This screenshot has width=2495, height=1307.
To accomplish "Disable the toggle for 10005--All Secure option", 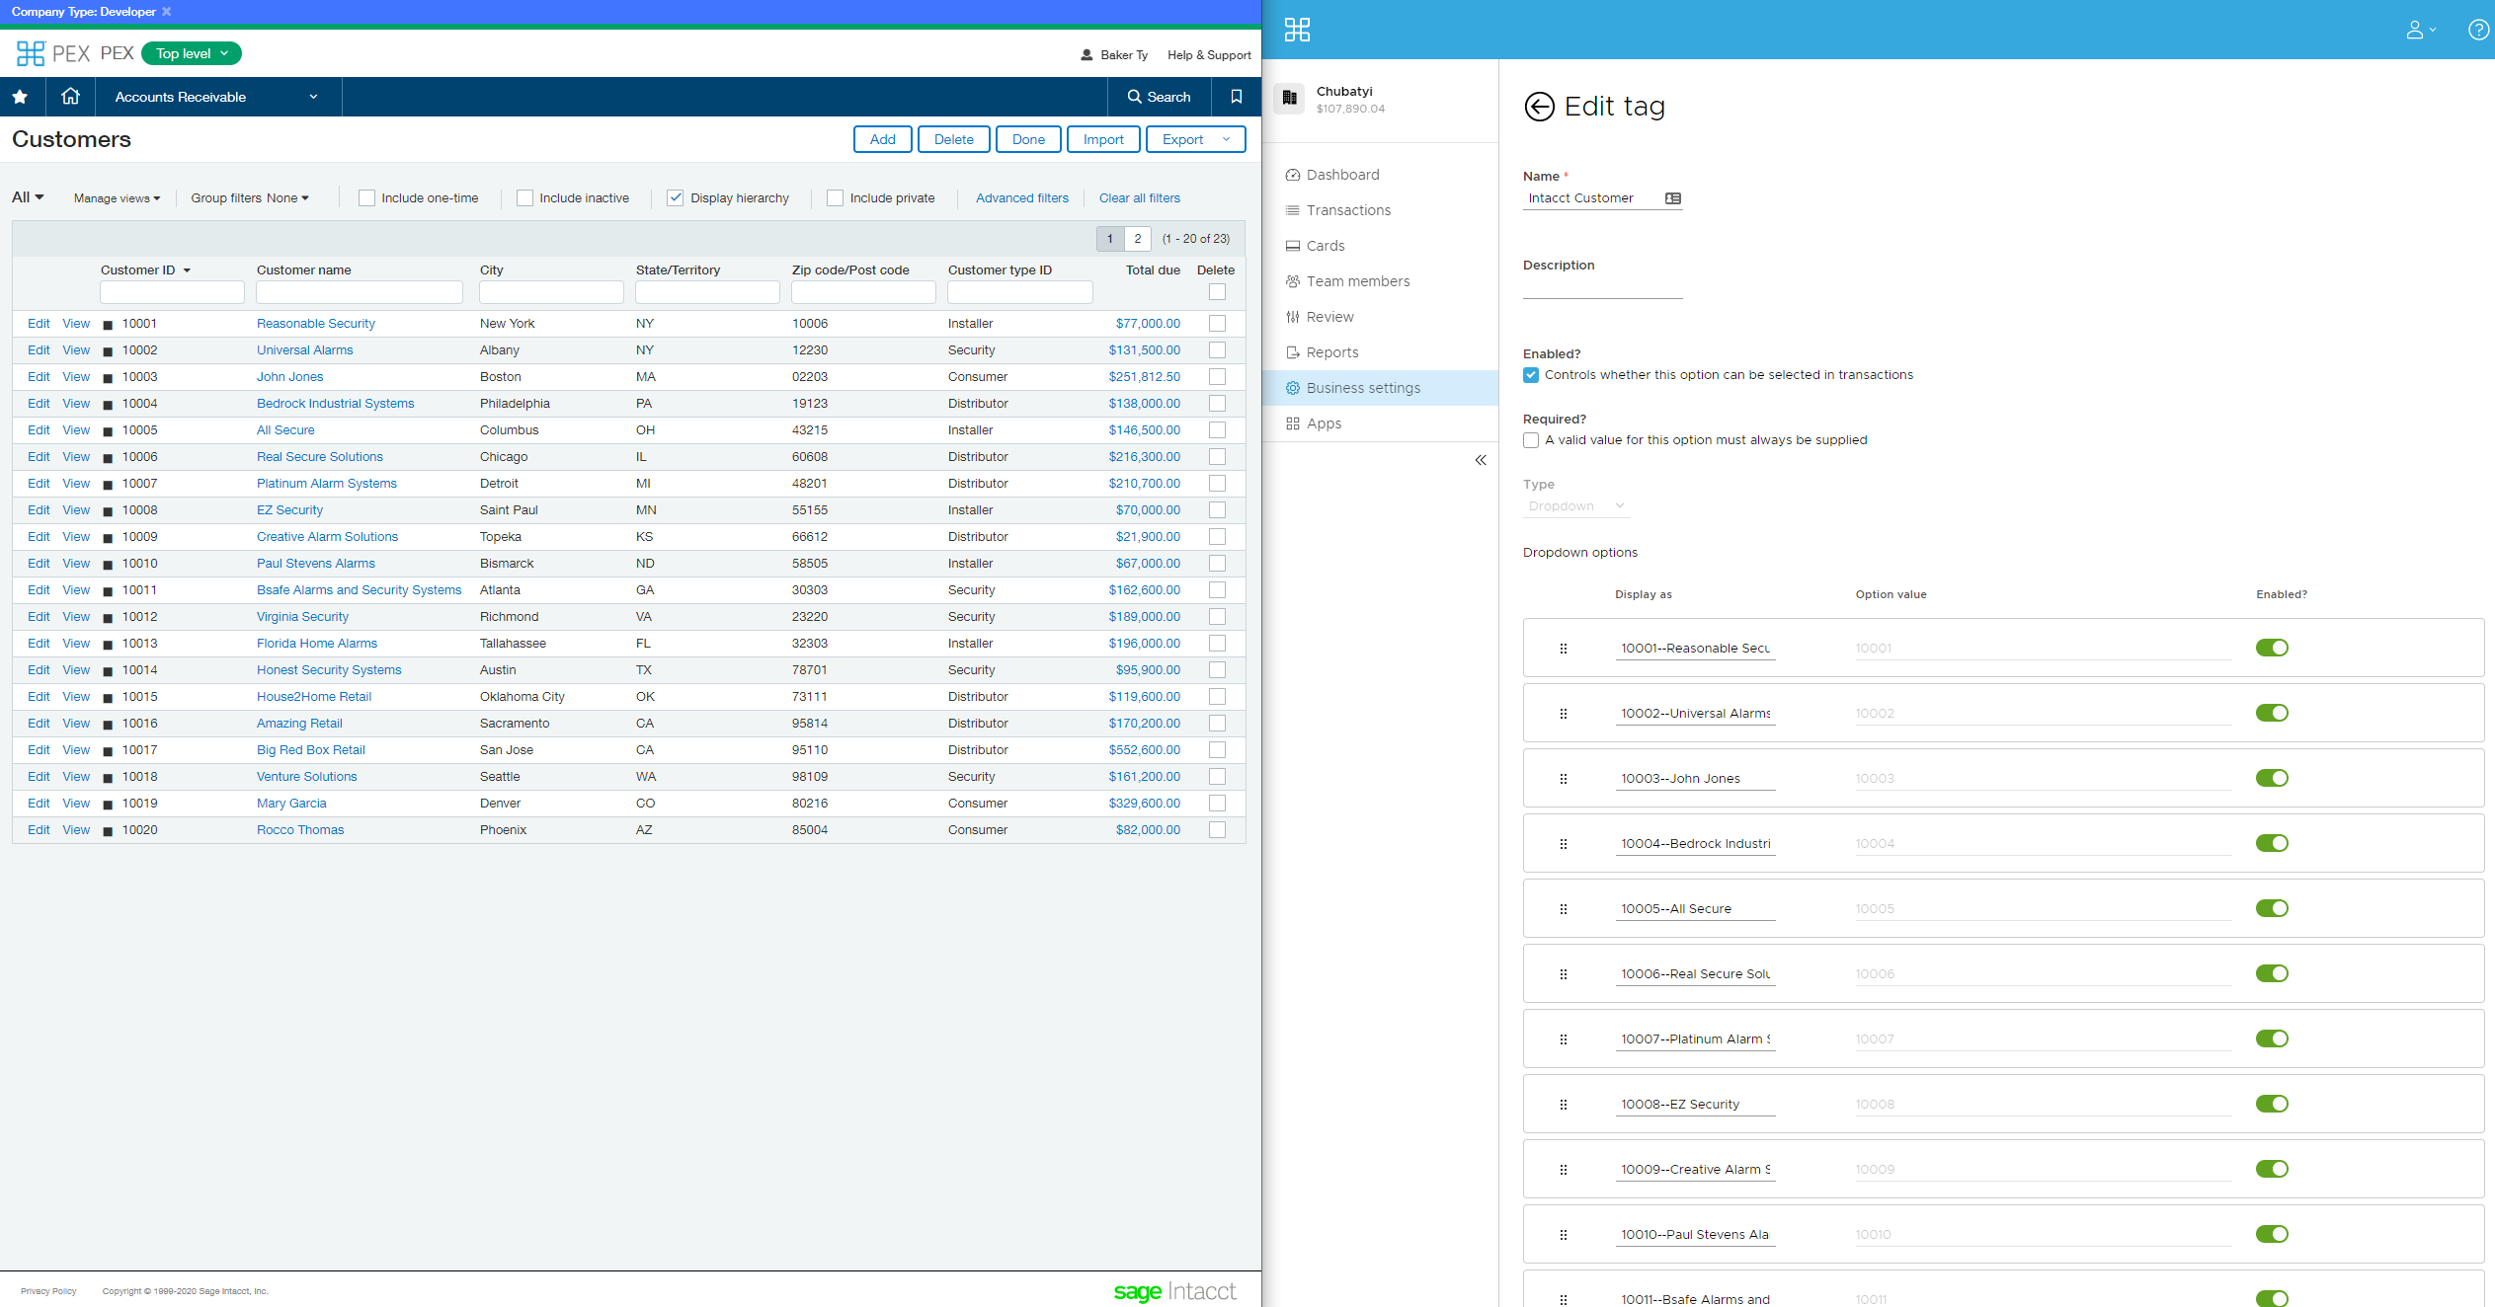I will (2272, 908).
